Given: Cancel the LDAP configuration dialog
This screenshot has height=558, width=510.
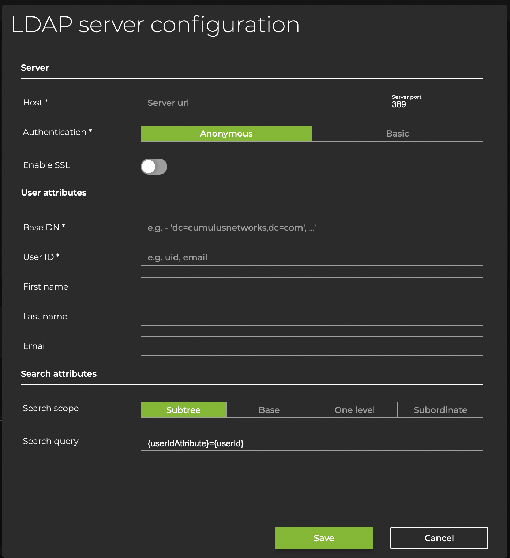Looking at the screenshot, I should 439,538.
